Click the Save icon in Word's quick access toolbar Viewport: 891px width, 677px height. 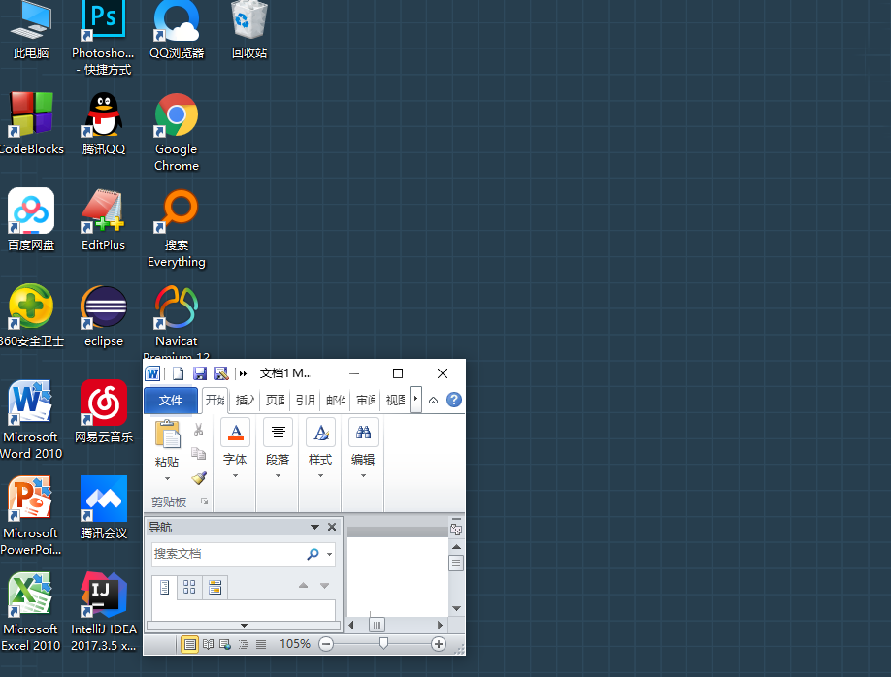tap(199, 373)
